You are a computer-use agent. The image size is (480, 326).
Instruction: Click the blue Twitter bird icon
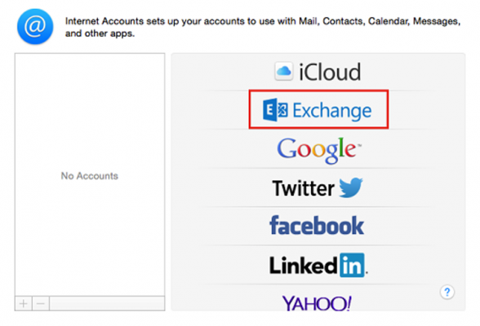click(x=351, y=187)
